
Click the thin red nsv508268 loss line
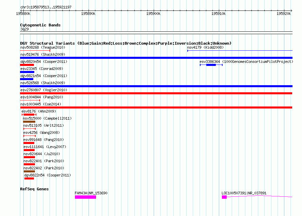(35, 51)
